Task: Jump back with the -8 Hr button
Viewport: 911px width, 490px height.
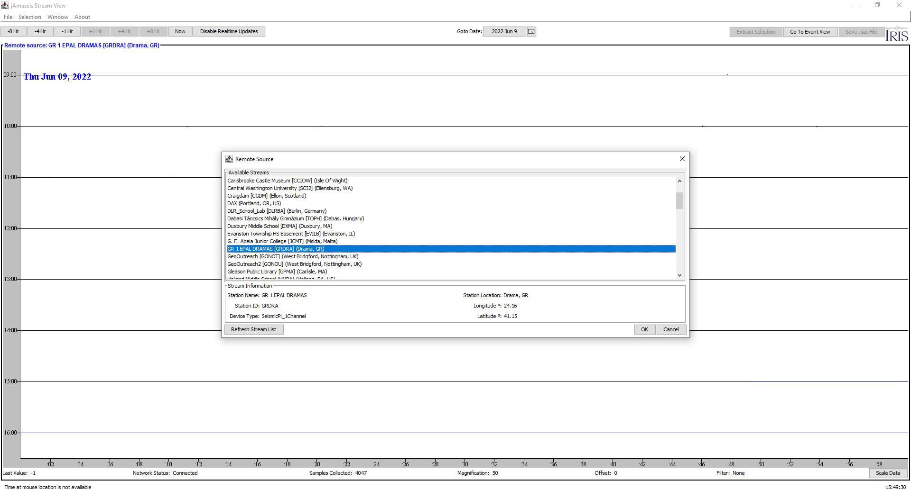Action: [x=13, y=32]
